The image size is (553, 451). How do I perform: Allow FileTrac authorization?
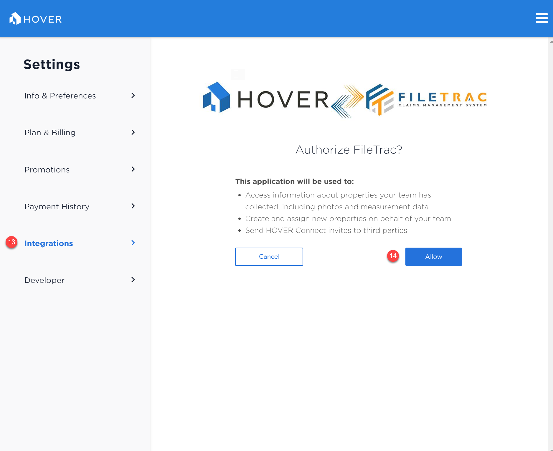tap(434, 257)
